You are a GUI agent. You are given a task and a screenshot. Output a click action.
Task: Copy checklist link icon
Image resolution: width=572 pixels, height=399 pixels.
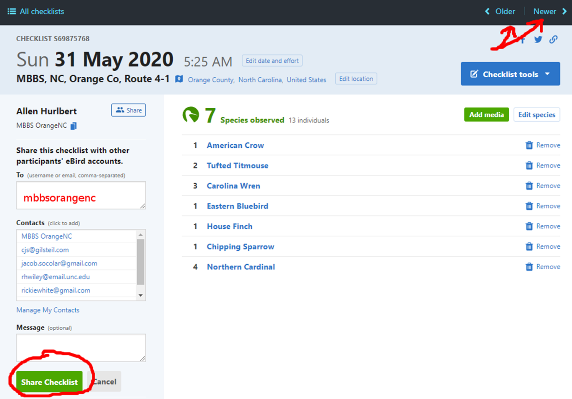[x=553, y=39]
